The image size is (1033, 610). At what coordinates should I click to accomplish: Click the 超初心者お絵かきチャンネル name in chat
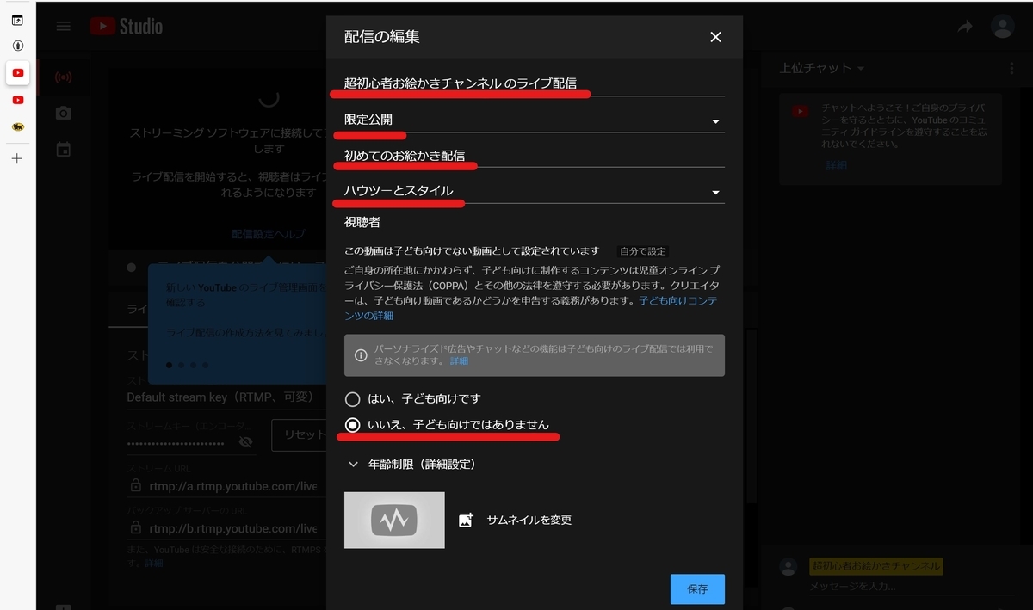875,566
